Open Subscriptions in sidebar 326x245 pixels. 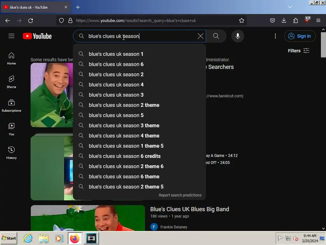click(x=11, y=106)
